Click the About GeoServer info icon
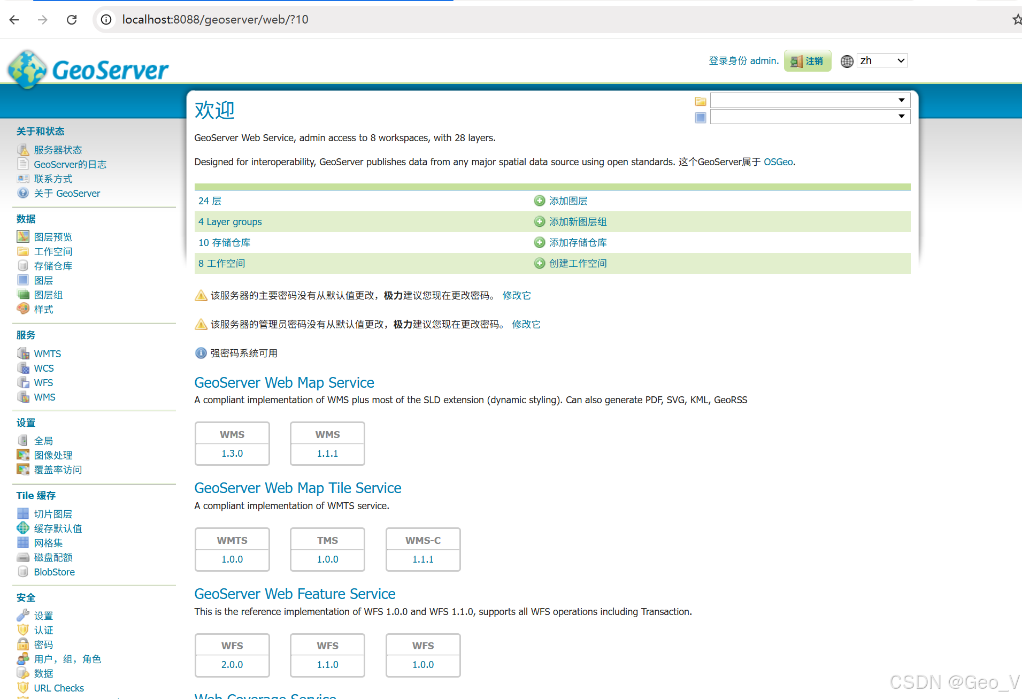 point(23,193)
